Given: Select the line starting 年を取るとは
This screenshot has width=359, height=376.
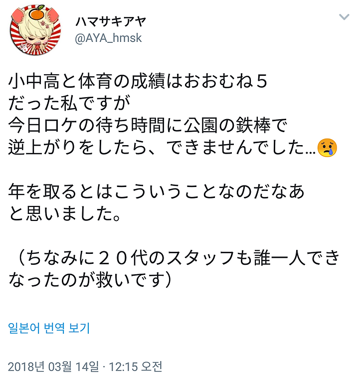Looking at the screenshot, I should 157,192.
